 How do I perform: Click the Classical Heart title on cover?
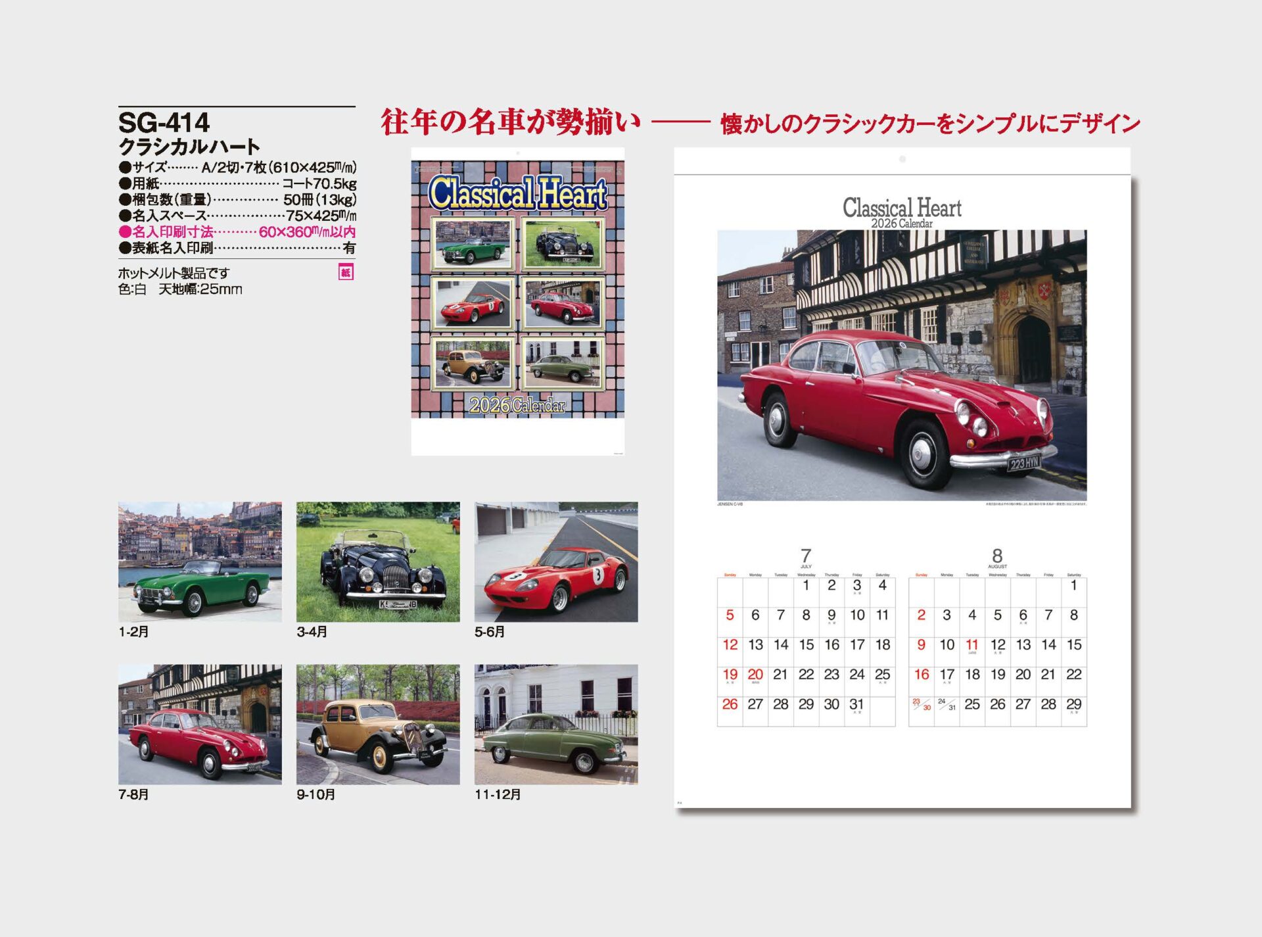point(517,193)
